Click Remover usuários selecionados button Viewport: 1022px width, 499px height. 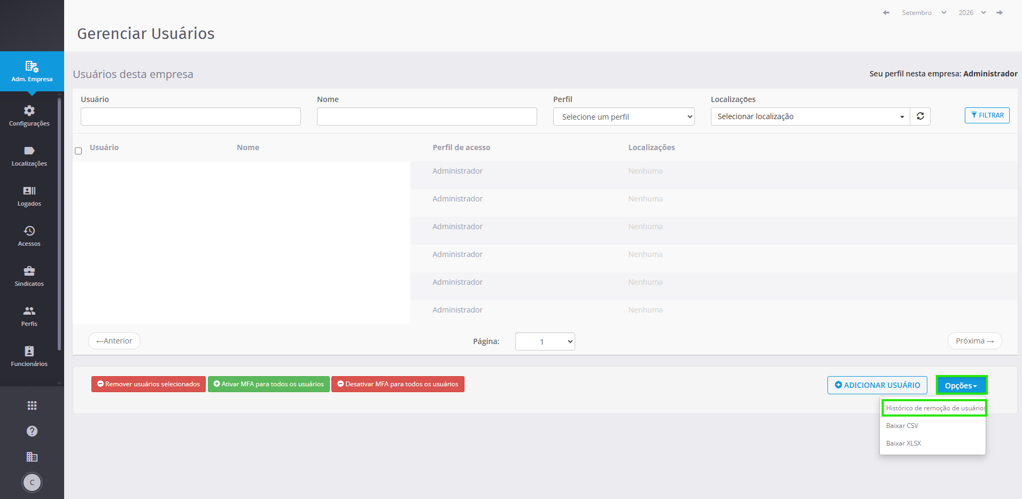(x=149, y=384)
